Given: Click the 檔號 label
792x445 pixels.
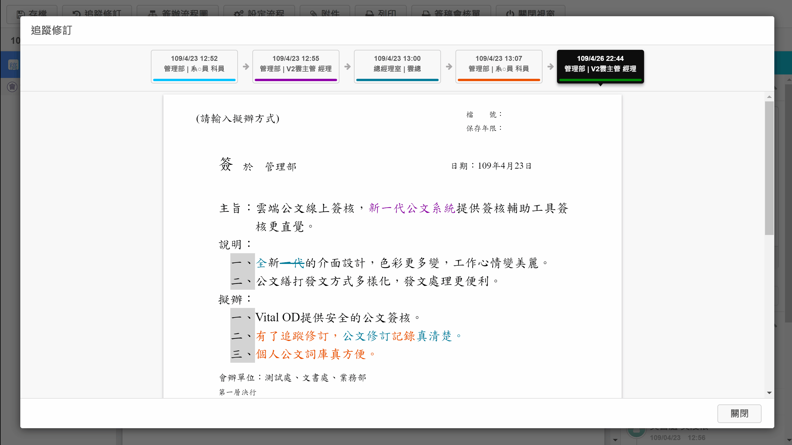Looking at the screenshot, I should [x=484, y=114].
